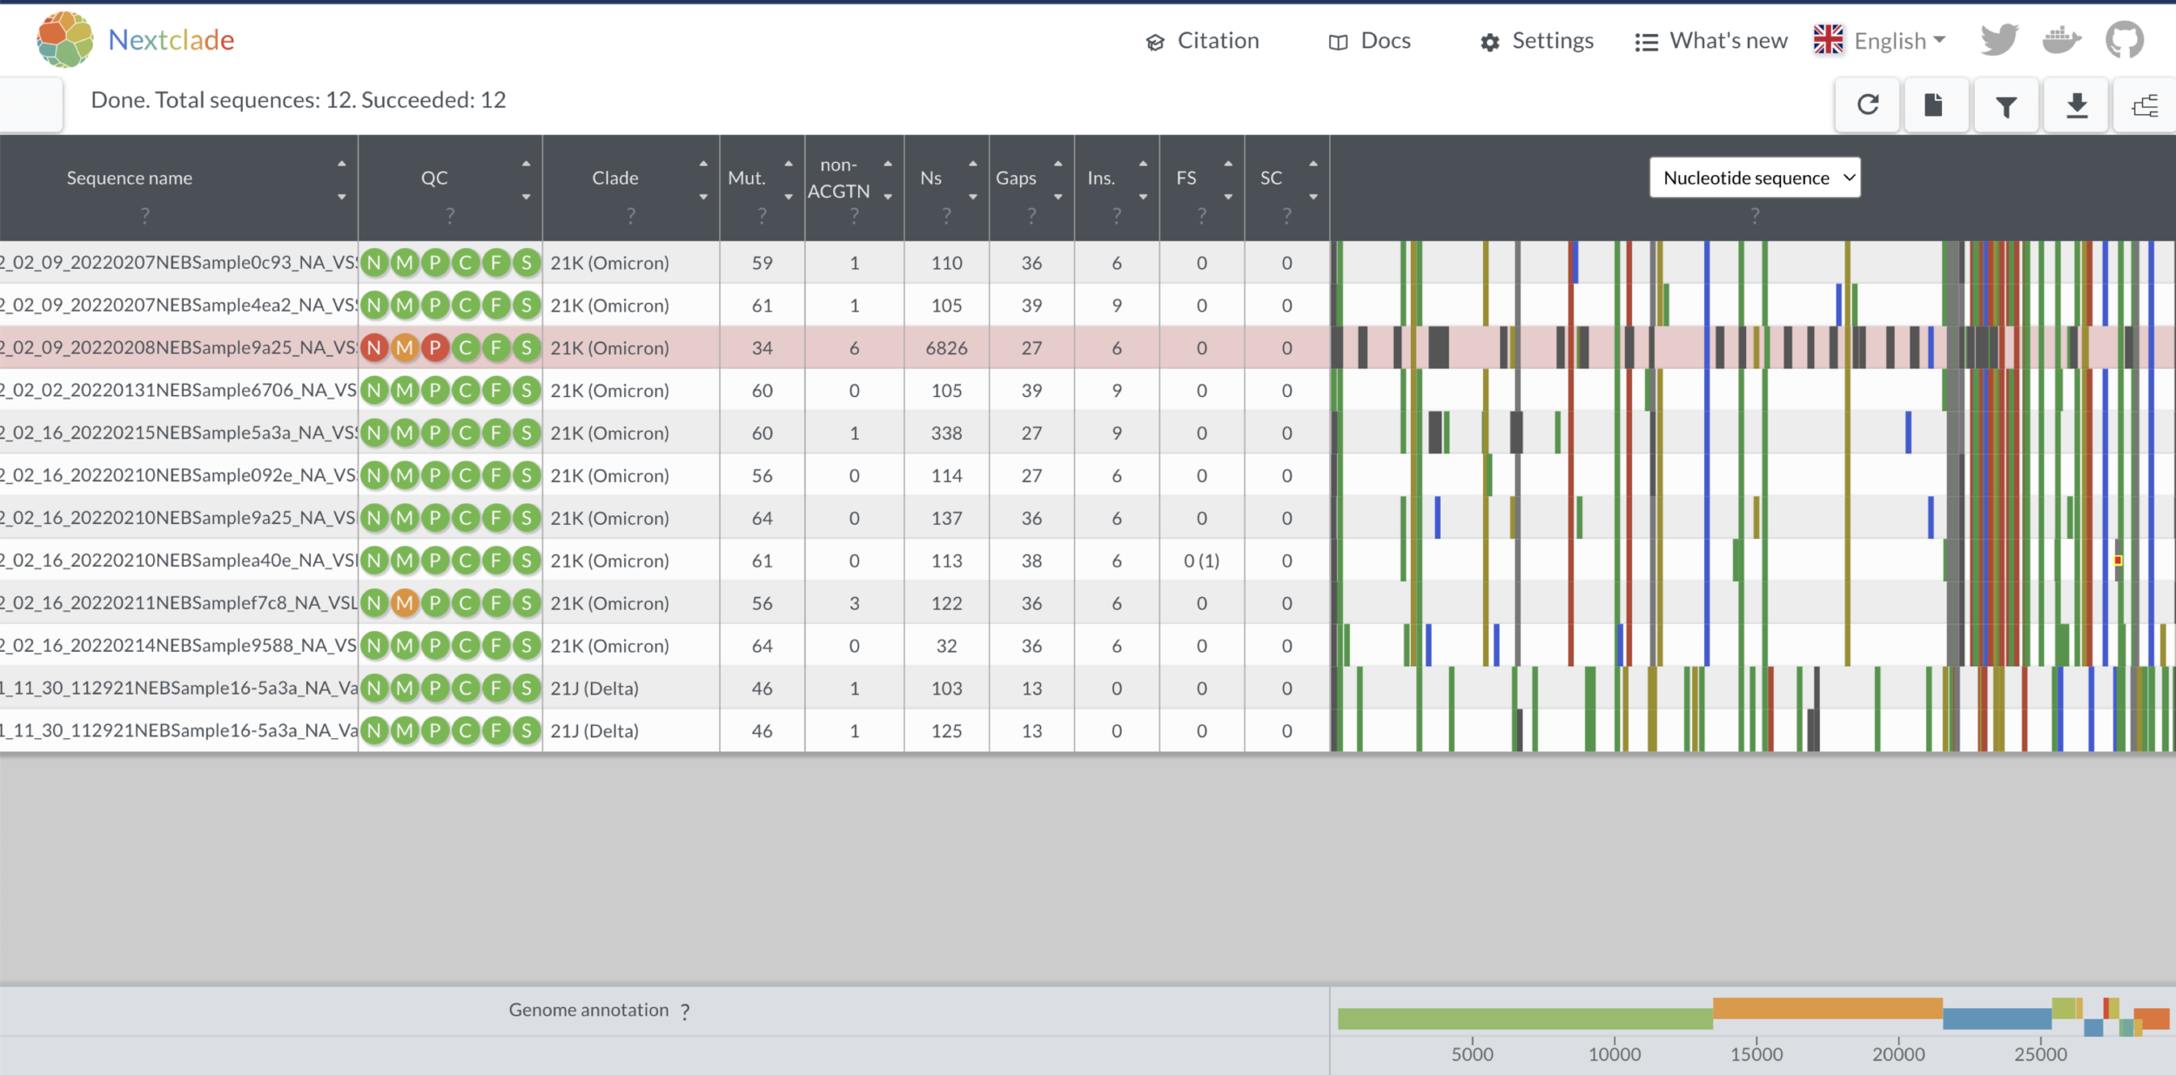Open the GitHub repository icon
The image size is (2176, 1075).
click(2125, 40)
